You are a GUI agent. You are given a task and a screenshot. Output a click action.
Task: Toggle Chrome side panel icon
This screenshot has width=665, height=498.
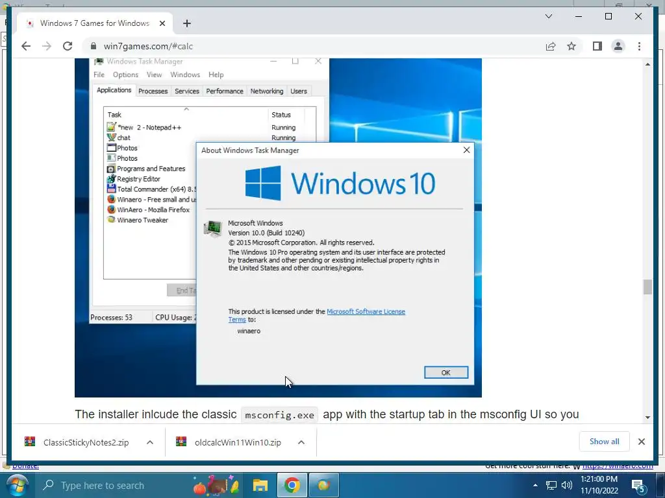[x=597, y=46]
